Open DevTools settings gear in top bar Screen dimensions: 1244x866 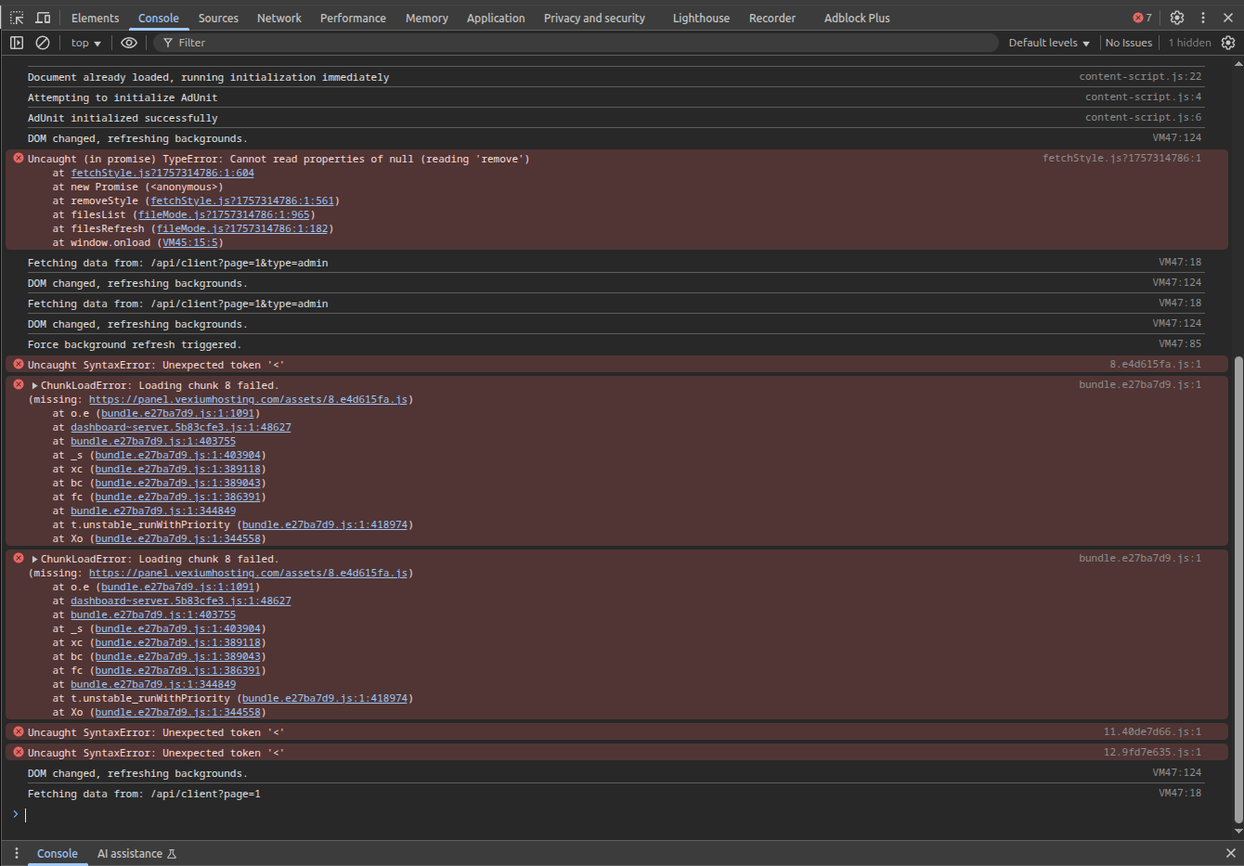1177,18
